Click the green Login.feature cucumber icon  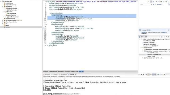pos(8,13)
